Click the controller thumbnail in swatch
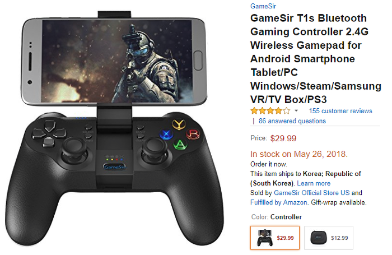 coord(265,238)
